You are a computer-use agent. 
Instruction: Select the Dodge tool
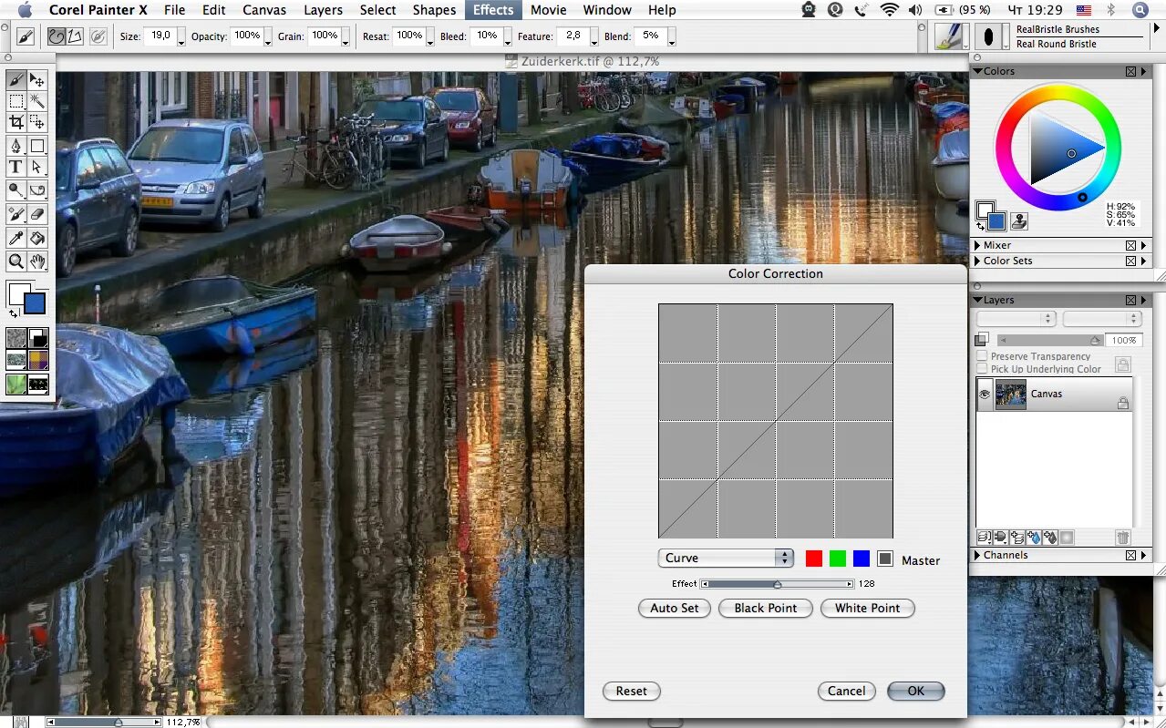click(x=15, y=190)
